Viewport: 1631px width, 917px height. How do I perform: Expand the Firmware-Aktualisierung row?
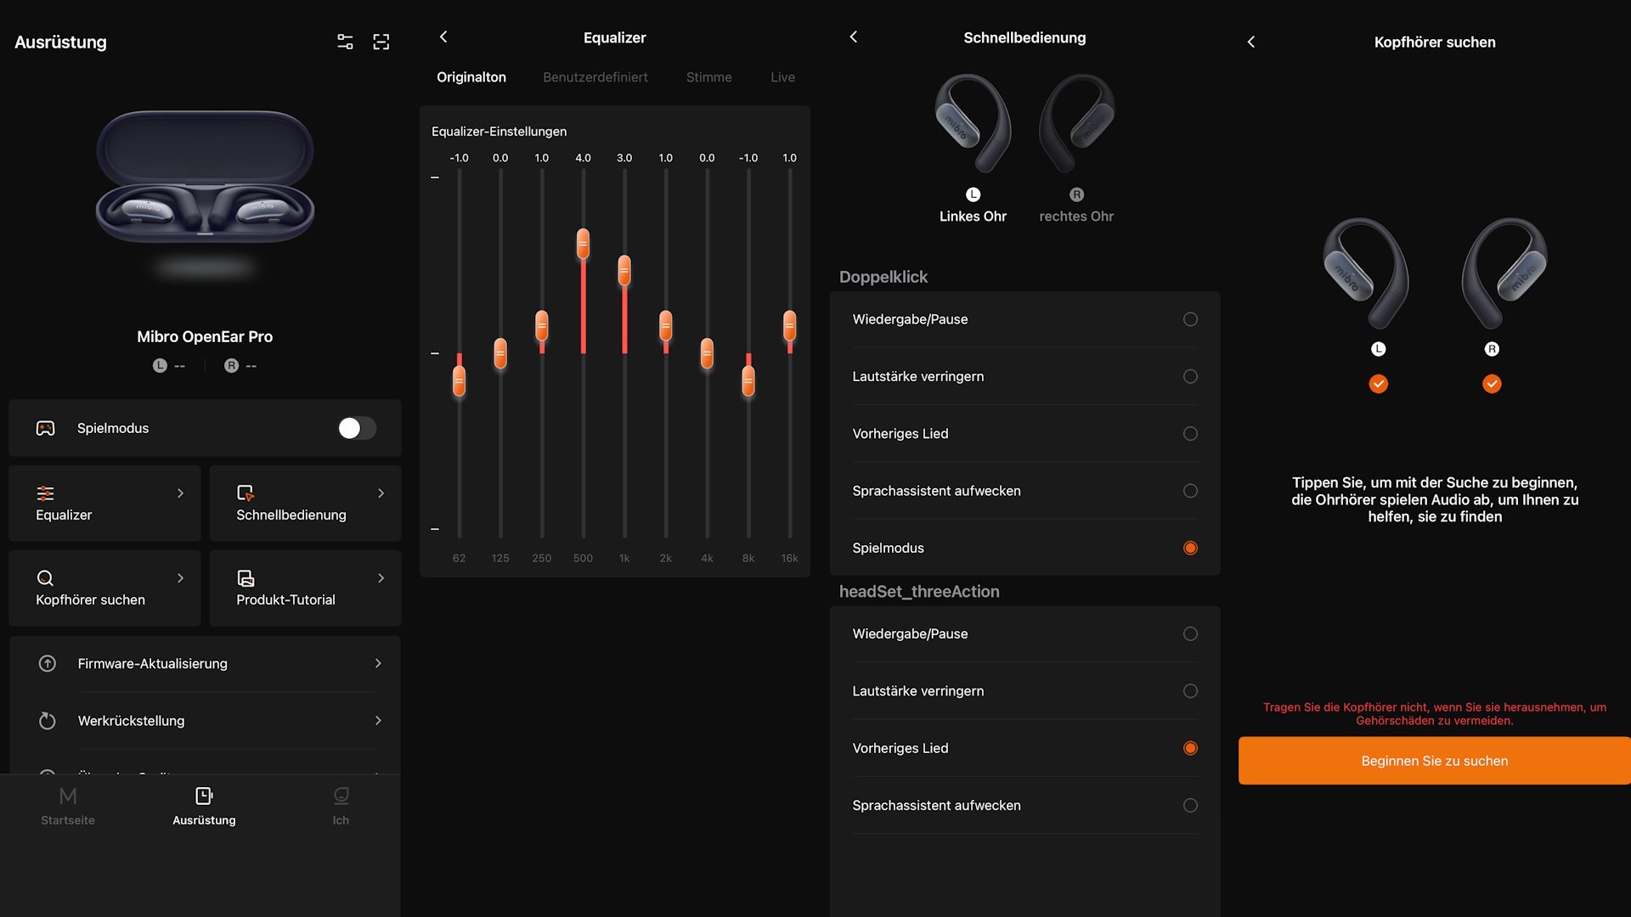coord(379,663)
